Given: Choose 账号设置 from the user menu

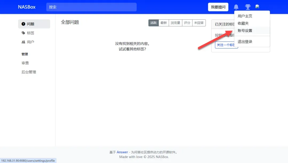Looking at the screenshot, I should pos(245,31).
